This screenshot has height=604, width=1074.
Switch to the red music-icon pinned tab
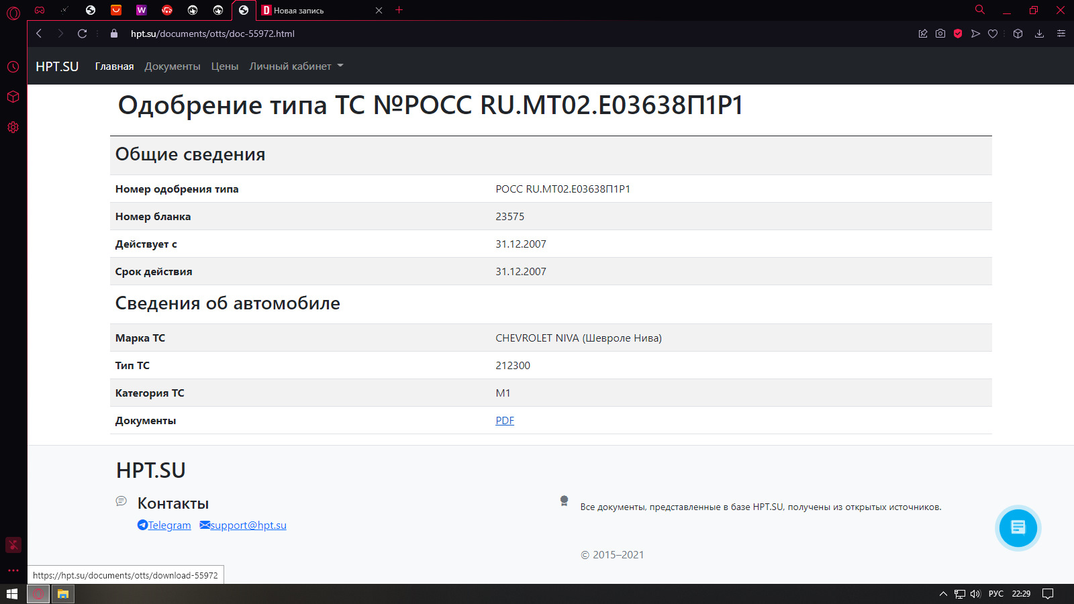(167, 10)
